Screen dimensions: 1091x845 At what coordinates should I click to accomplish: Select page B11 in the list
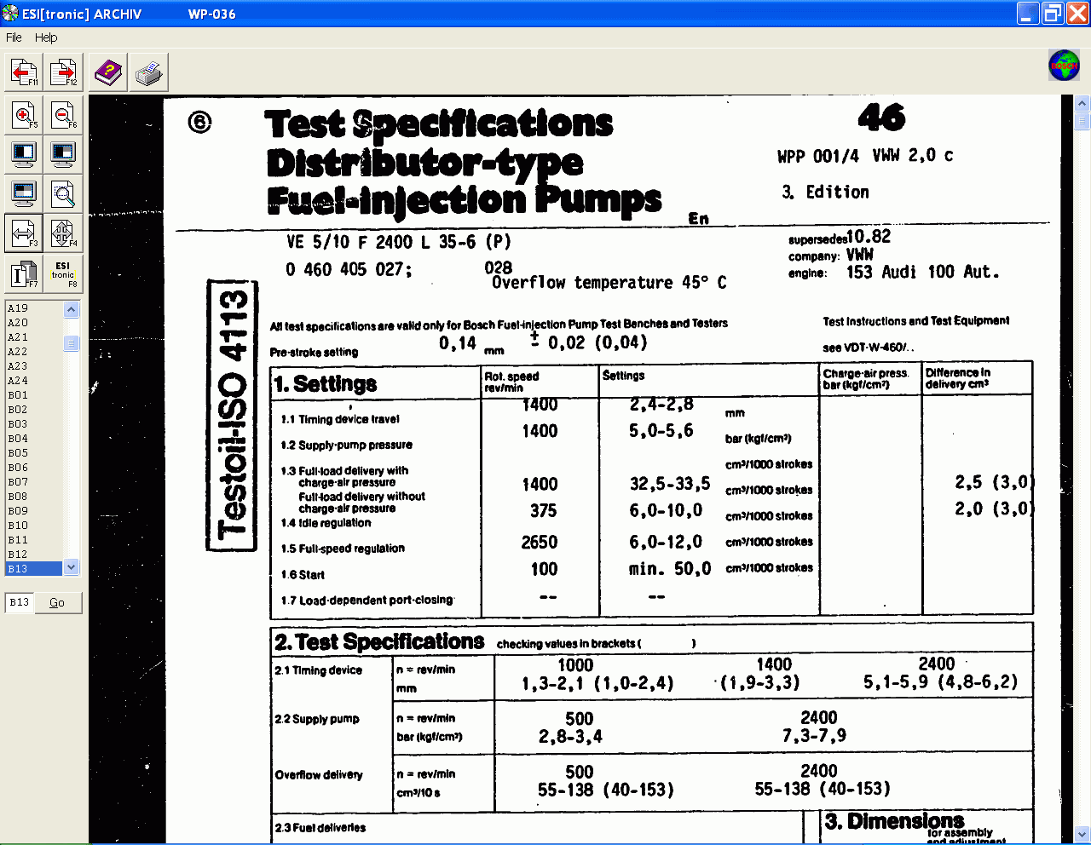[34, 540]
